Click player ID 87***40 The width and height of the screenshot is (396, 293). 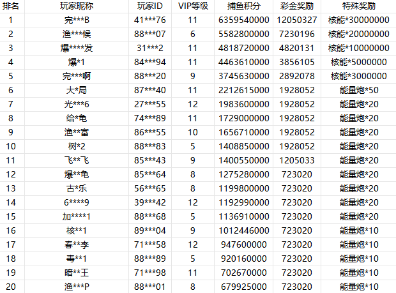tap(149, 90)
